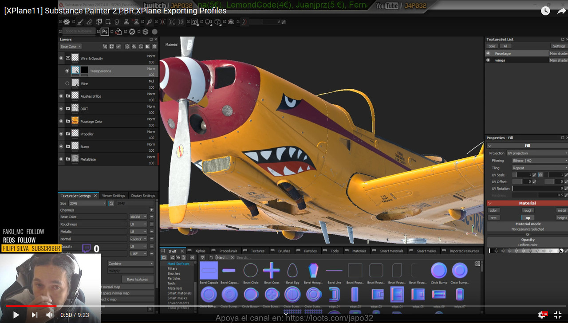
Task: Click the YouTube share arrow icon
Action: pyautogui.click(x=561, y=11)
